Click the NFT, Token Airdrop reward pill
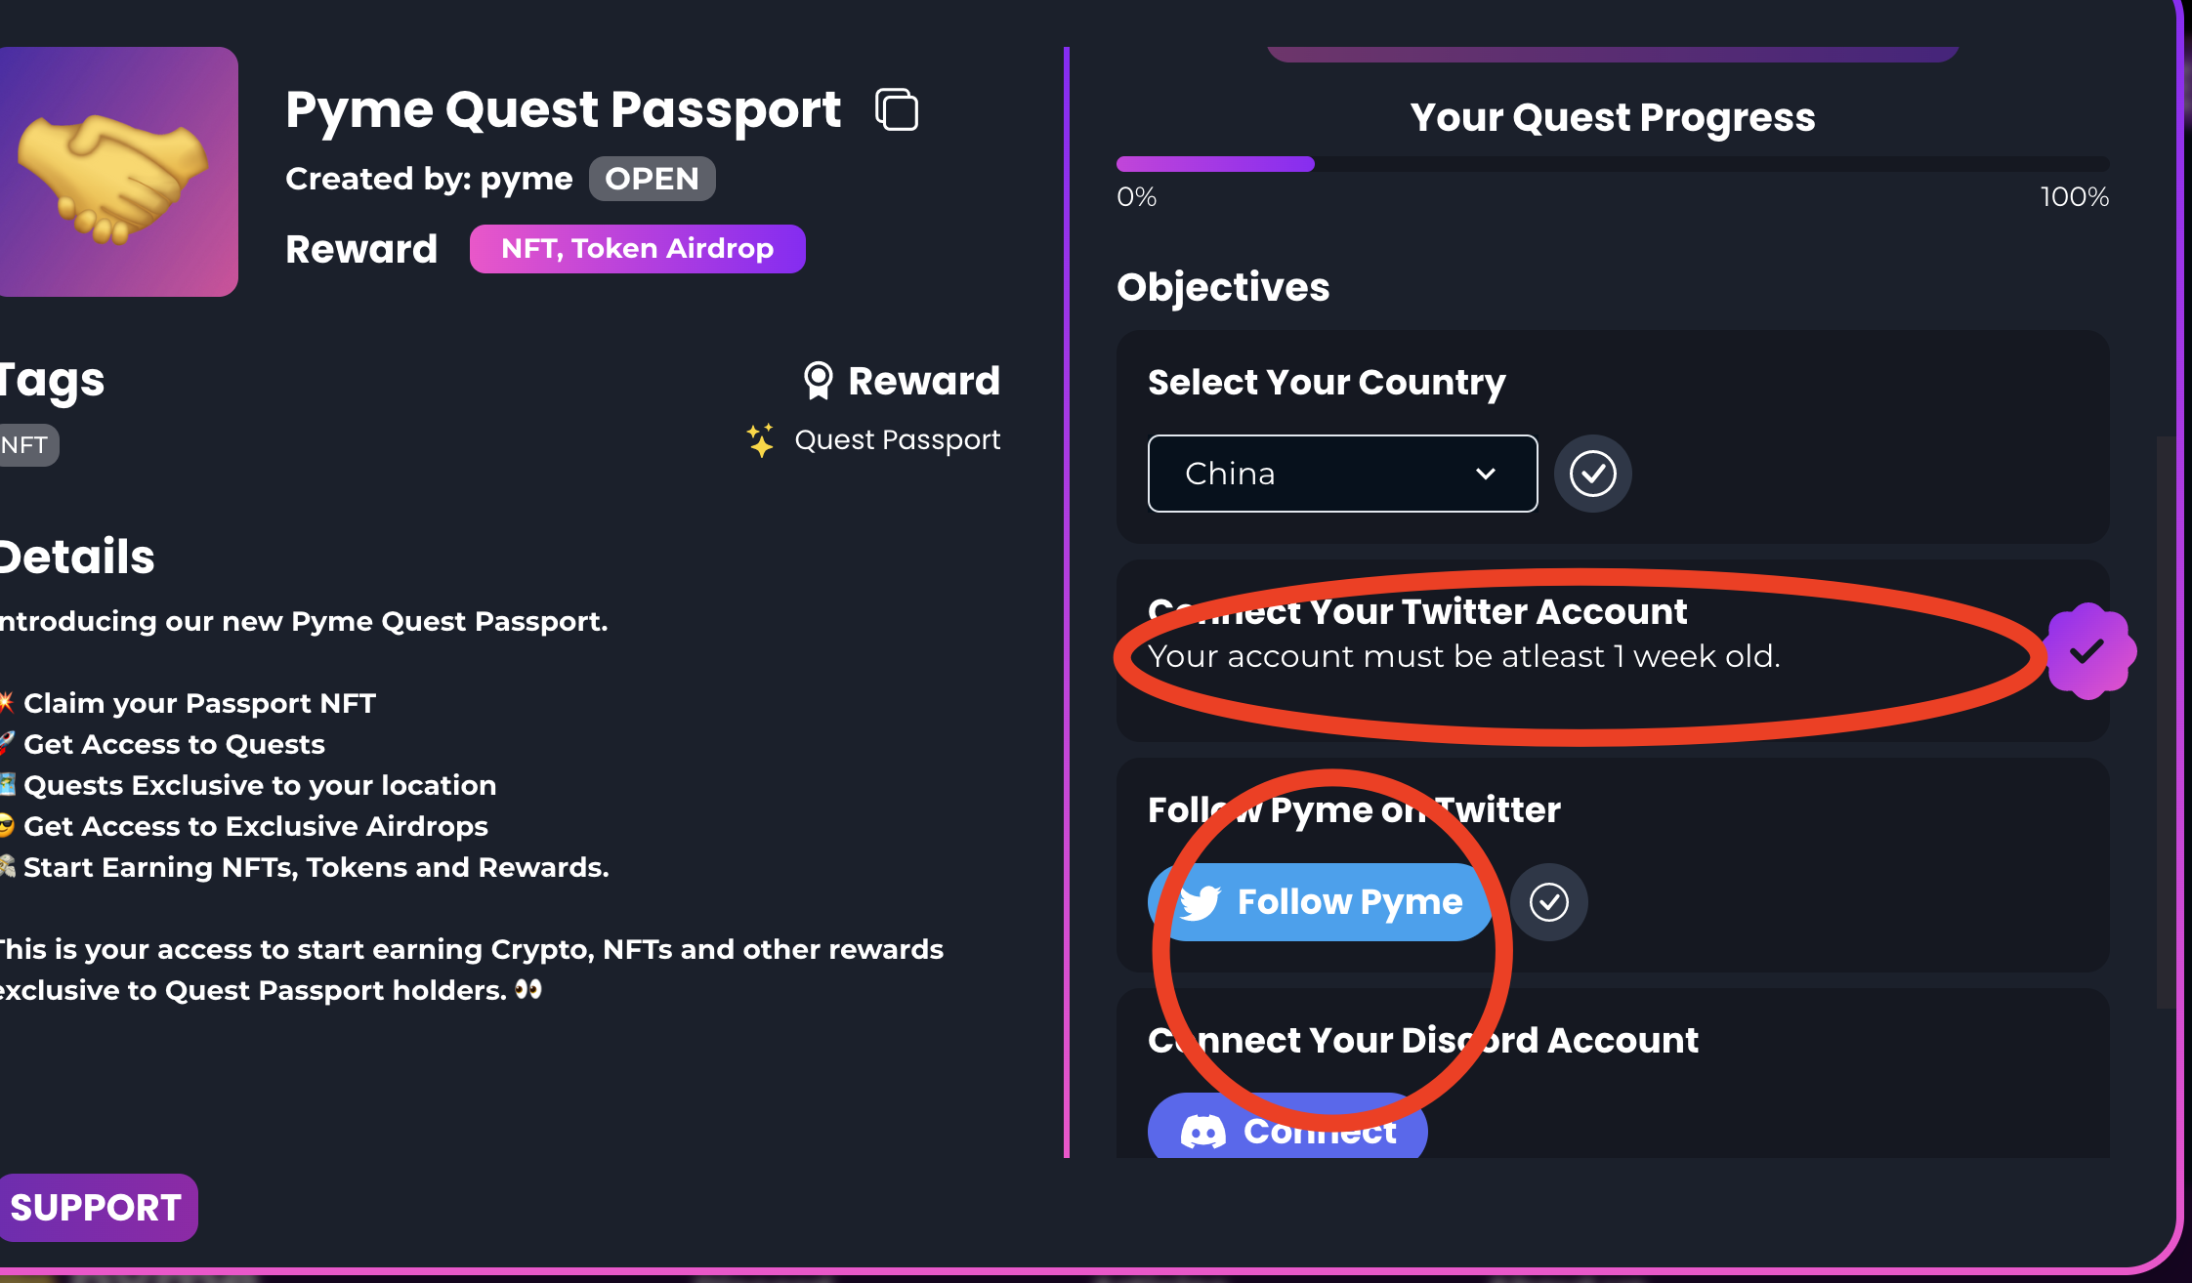The height and width of the screenshot is (1283, 2192). pyautogui.click(x=637, y=249)
